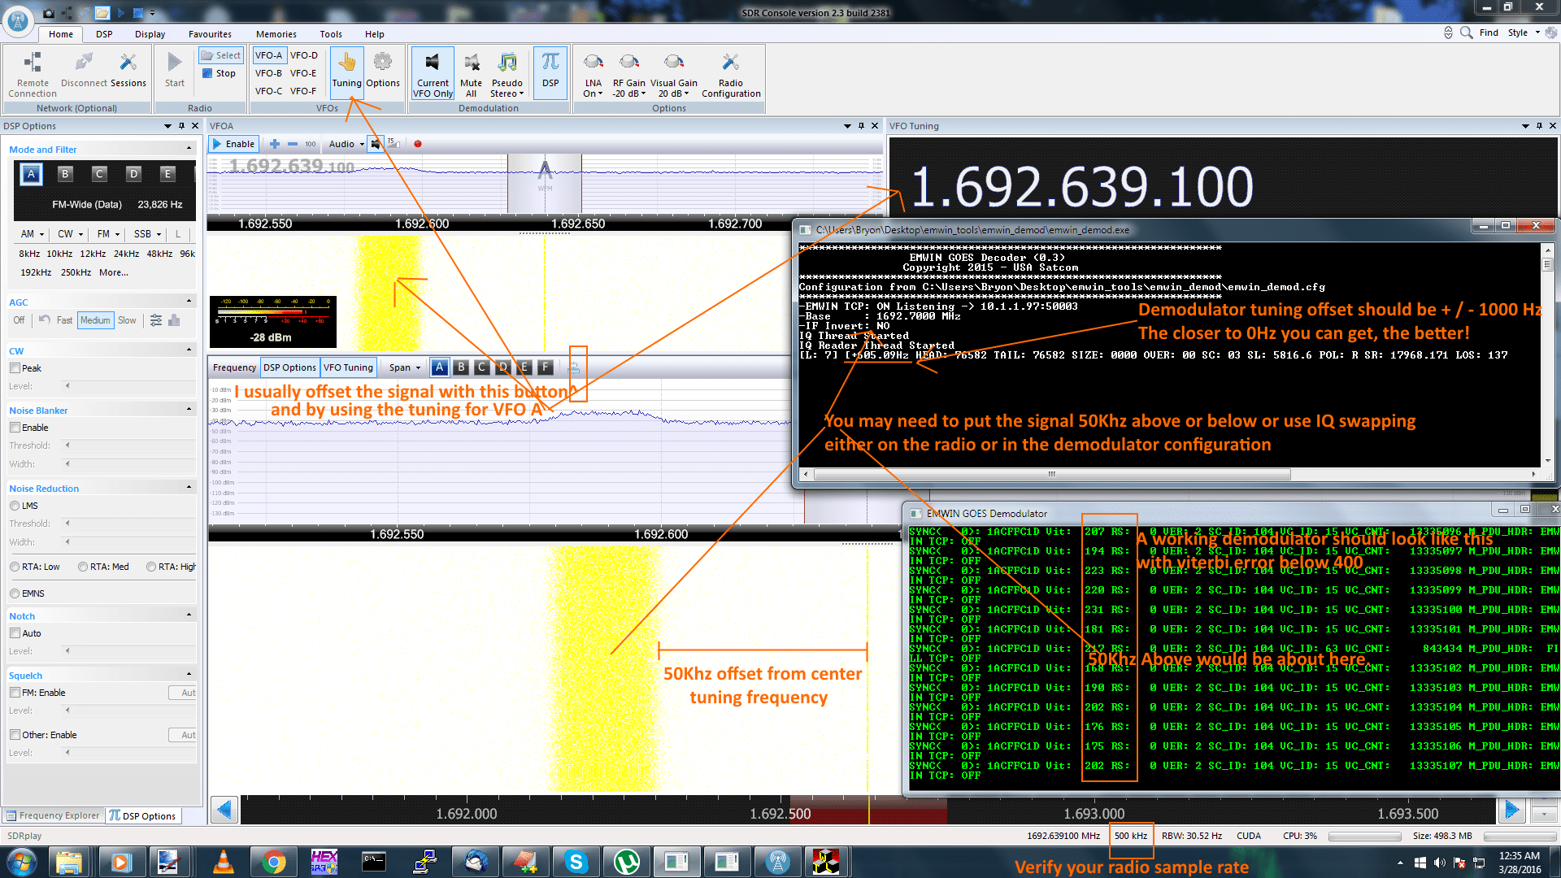
Task: Collapse the Noise Blanker section
Action: point(189,410)
